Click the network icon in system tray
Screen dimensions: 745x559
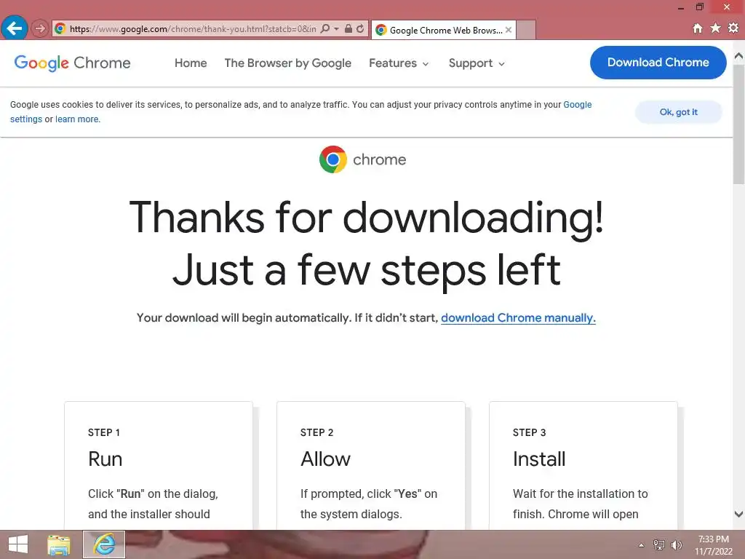tap(659, 544)
